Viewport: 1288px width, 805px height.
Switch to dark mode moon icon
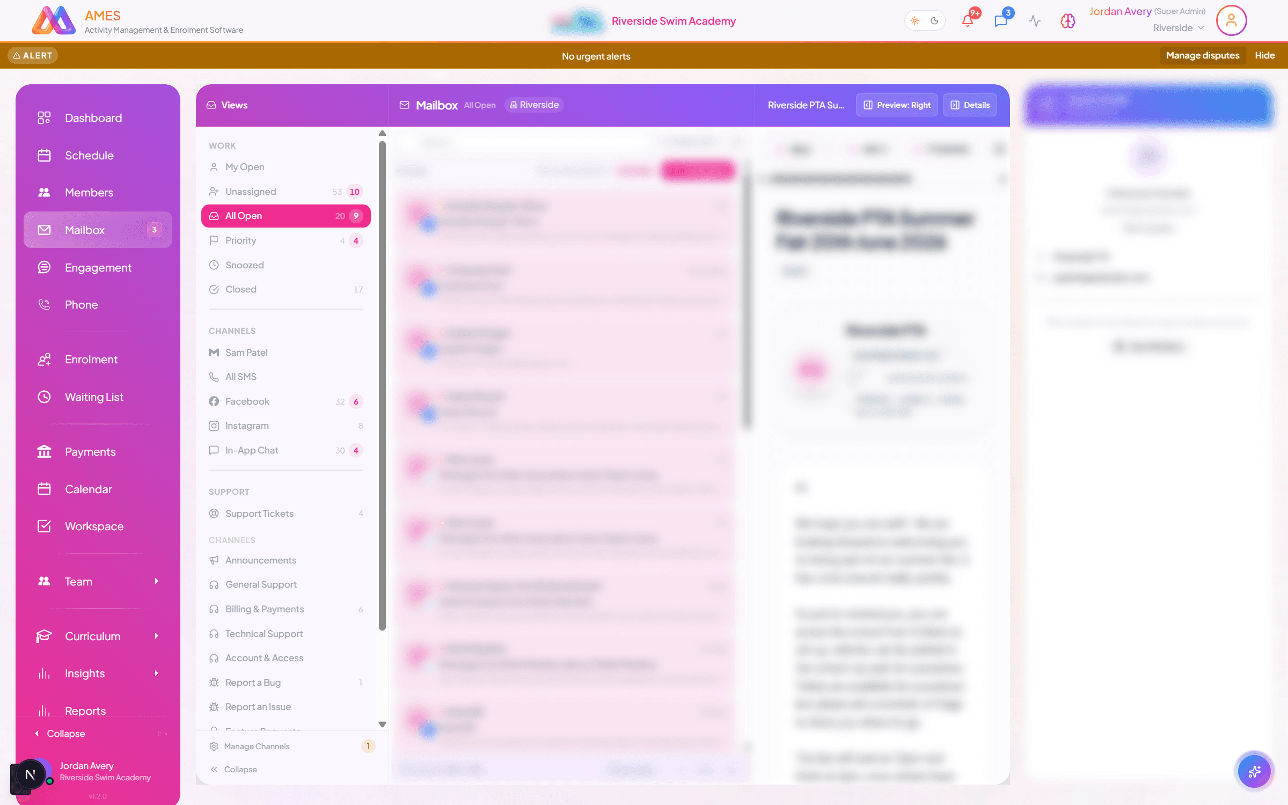tap(934, 21)
